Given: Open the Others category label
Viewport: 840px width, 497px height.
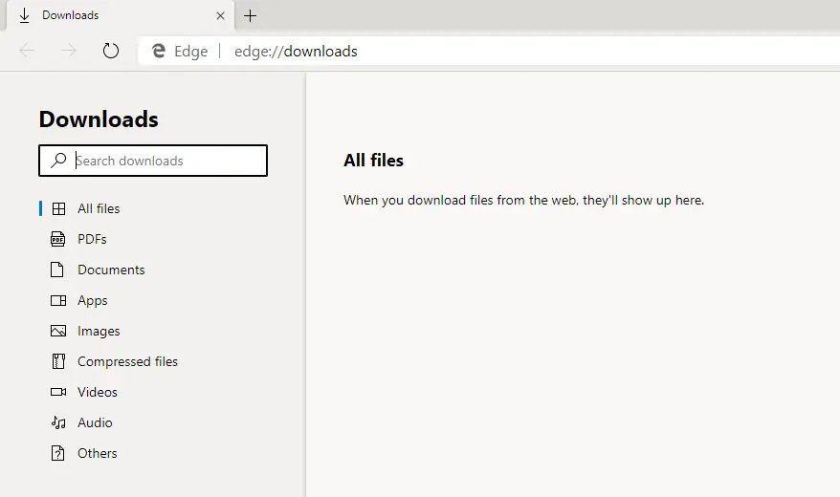Looking at the screenshot, I should [x=97, y=453].
